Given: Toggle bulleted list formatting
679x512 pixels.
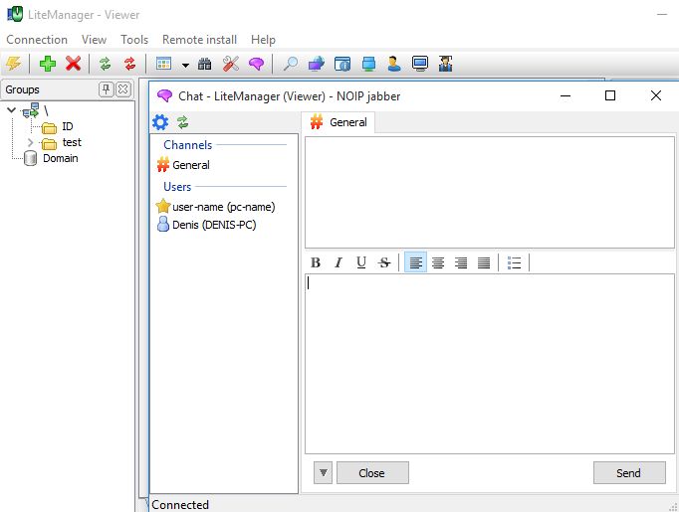Looking at the screenshot, I should pyautogui.click(x=514, y=262).
